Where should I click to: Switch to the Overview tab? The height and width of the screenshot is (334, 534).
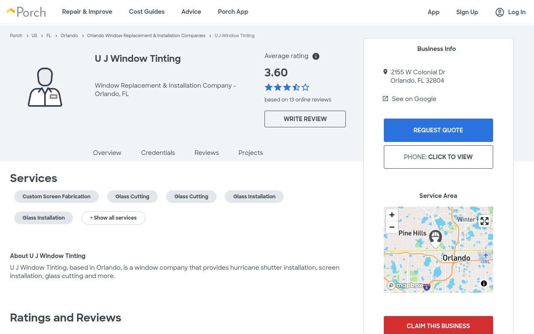(x=107, y=153)
